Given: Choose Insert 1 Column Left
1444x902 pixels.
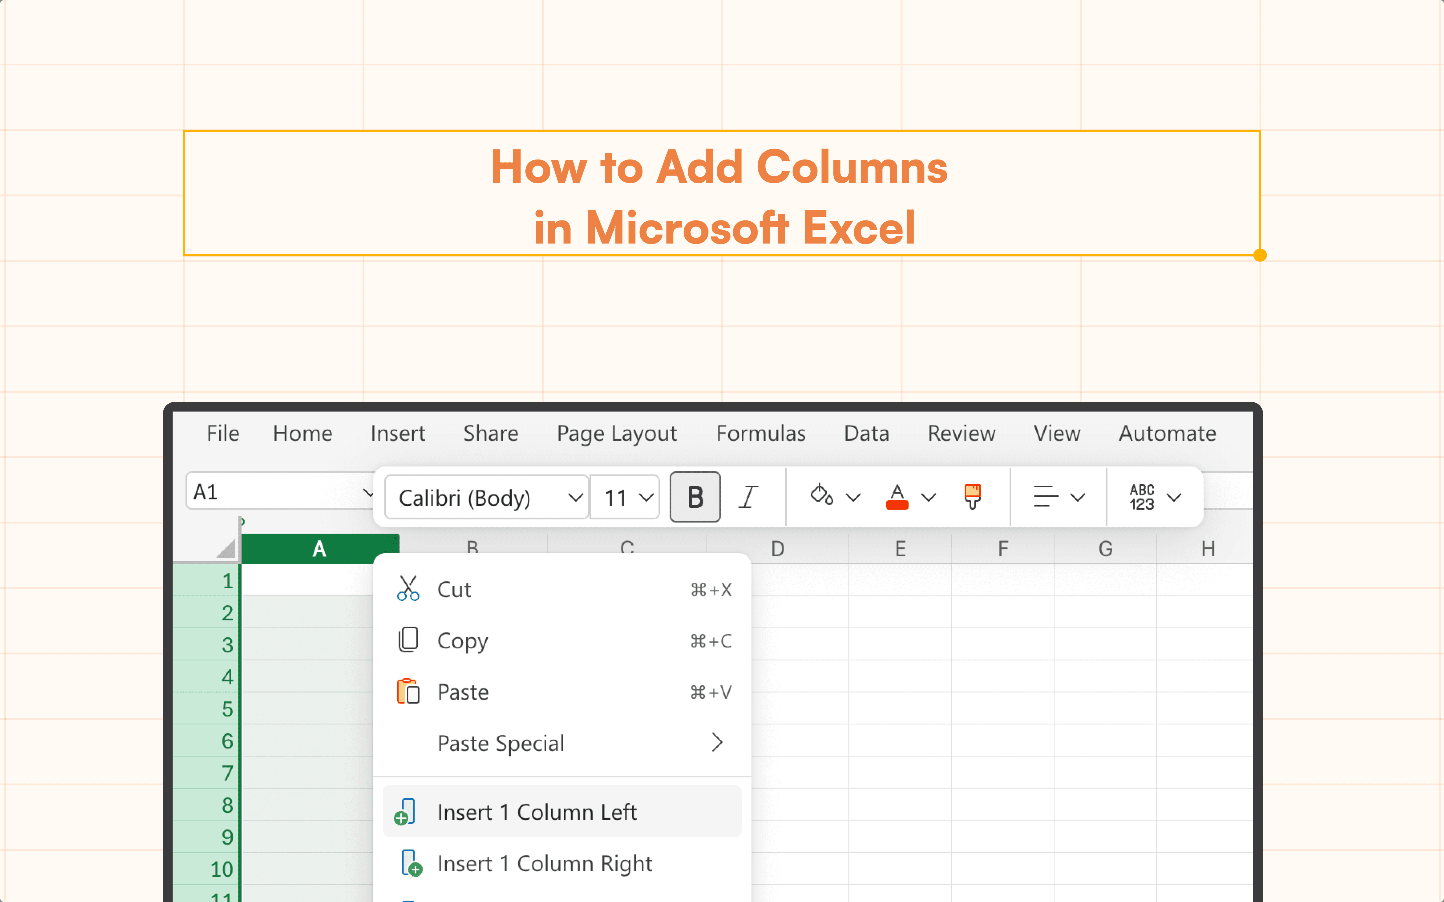Looking at the screenshot, I should pos(562,811).
